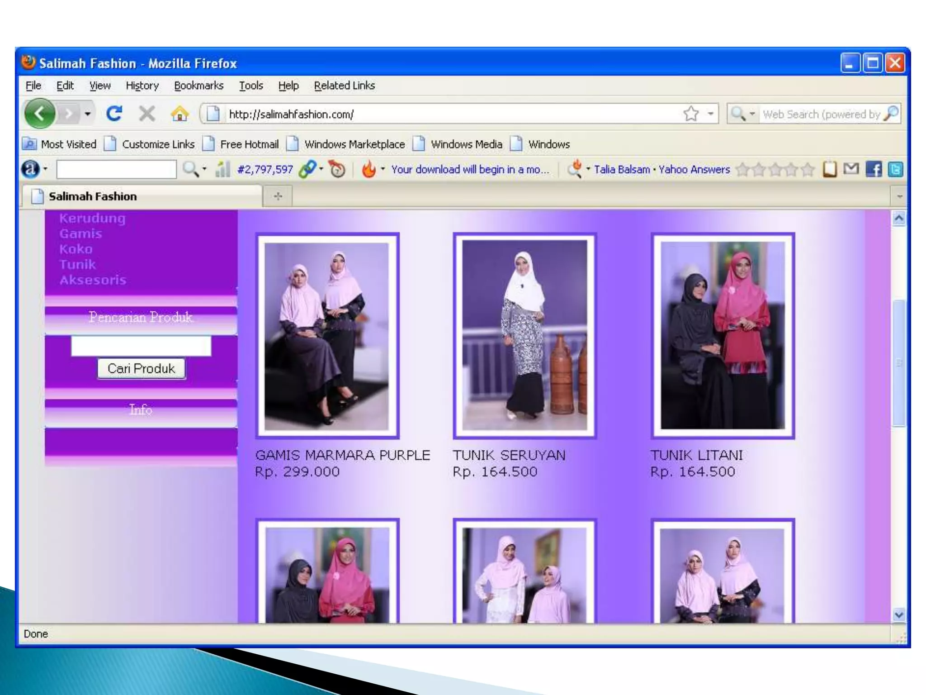Bookmark the page with the star icon
926x695 pixels.
[x=691, y=114]
